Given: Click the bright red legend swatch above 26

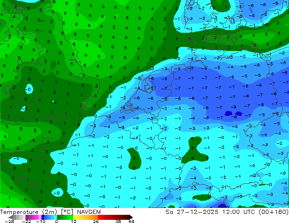Looking at the screenshot, I should click(x=99, y=217).
